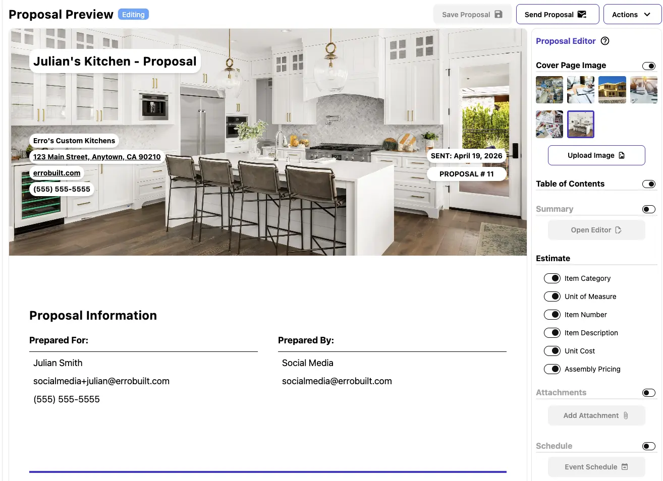Viewport: 663px width, 481px height.
Task: Click the Proposal Editor help icon
Action: pyautogui.click(x=605, y=41)
